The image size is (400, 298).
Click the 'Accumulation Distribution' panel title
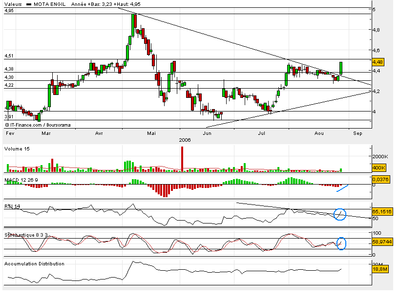pos(34,264)
